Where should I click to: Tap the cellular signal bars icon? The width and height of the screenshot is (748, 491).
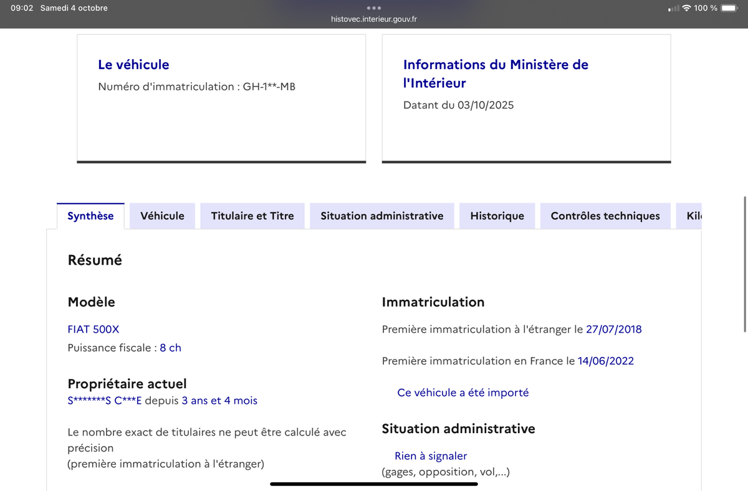click(673, 9)
